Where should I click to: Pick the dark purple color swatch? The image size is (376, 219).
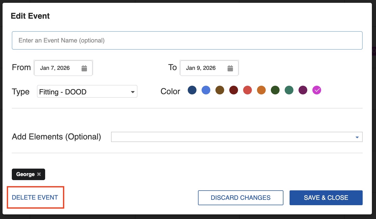(x=303, y=90)
